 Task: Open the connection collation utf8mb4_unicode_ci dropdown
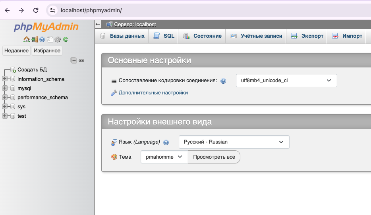pos(286,81)
